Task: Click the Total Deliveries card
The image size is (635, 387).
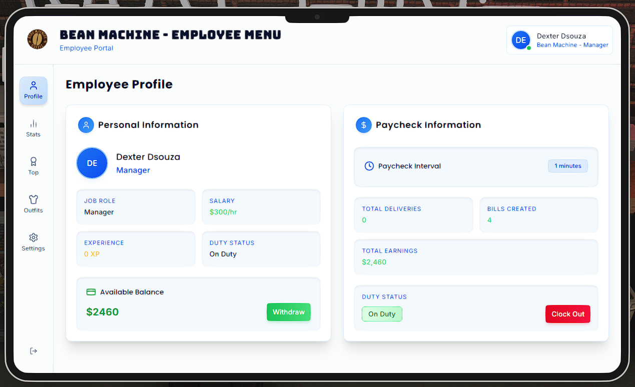Action: (413, 214)
